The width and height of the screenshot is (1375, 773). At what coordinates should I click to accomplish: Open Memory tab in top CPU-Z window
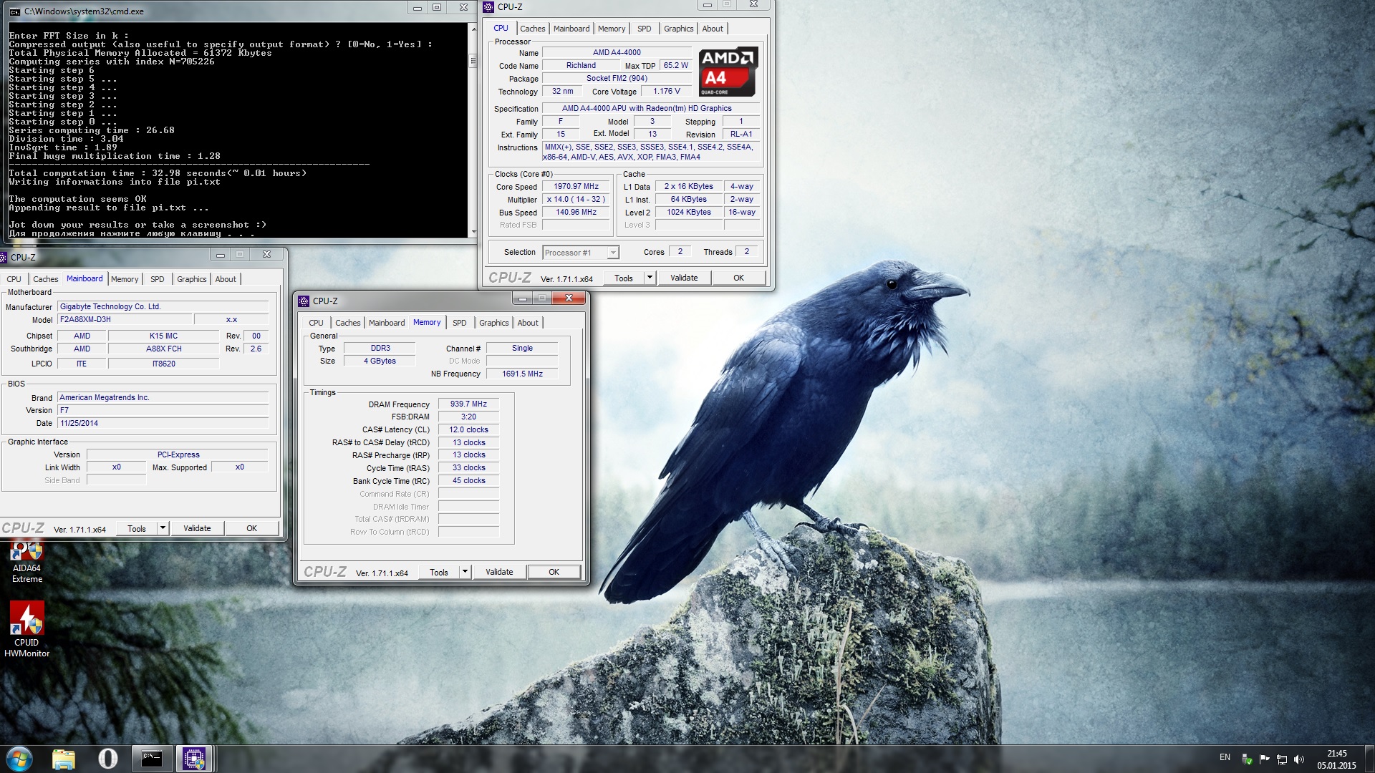[x=612, y=29]
